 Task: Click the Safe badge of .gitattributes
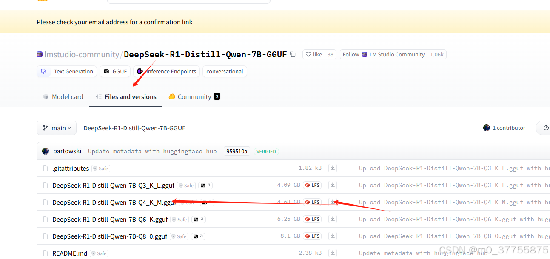pyautogui.click(x=101, y=169)
